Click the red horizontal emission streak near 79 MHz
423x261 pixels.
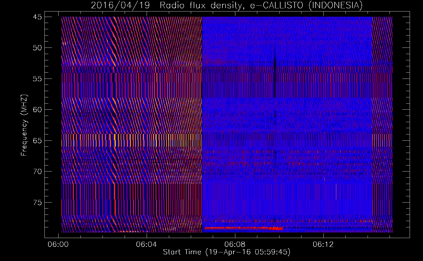(x=244, y=228)
